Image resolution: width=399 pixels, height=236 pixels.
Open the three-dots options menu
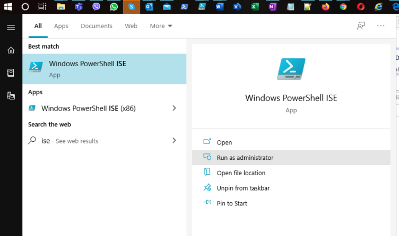pos(380,25)
